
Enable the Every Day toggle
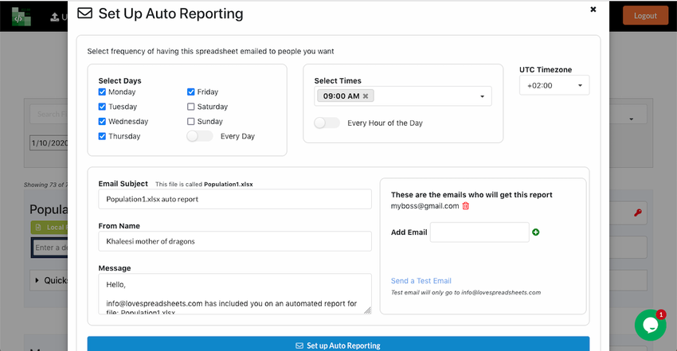click(199, 136)
